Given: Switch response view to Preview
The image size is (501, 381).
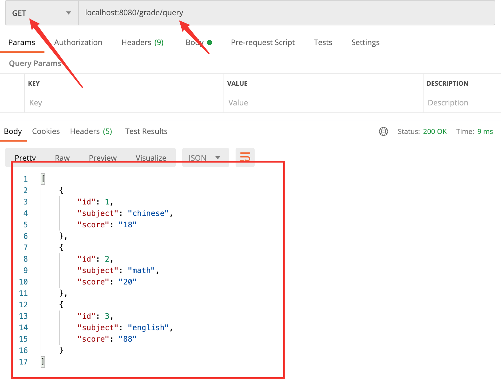Looking at the screenshot, I should point(103,158).
